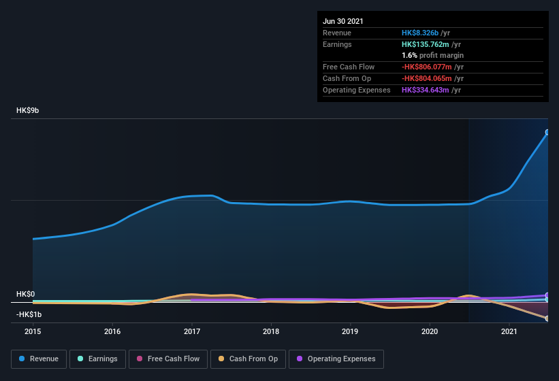Screen dimensions: 559x381
Task: Toggle the Operating Expenses legend button
Action: point(336,359)
